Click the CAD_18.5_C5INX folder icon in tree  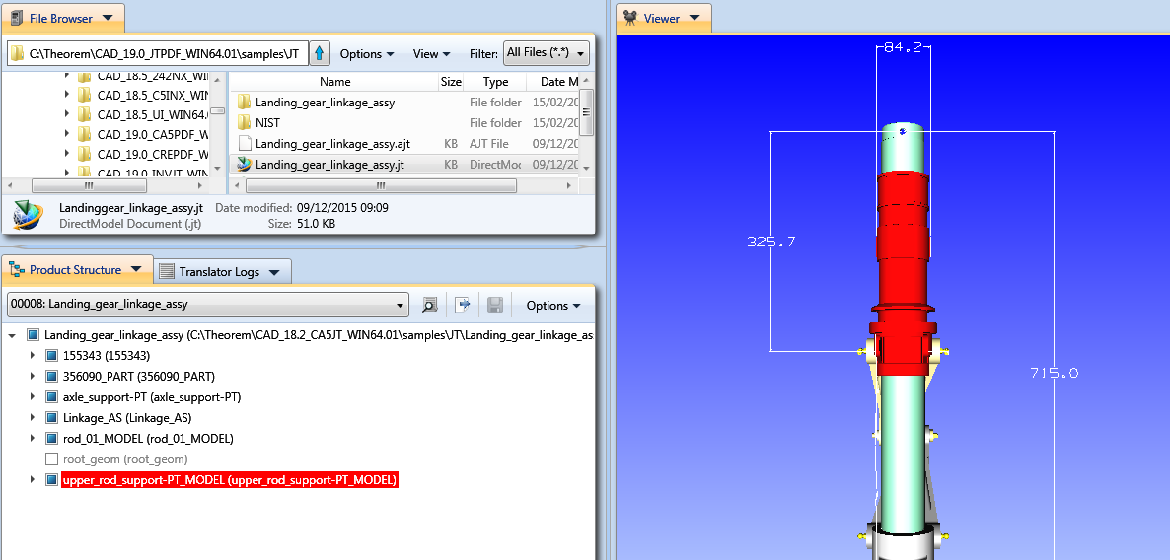84,95
